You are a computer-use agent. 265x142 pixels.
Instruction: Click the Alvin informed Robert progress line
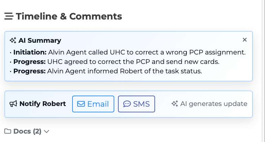coord(107,71)
